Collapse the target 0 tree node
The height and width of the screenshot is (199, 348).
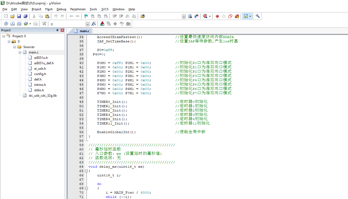[x=9, y=42]
